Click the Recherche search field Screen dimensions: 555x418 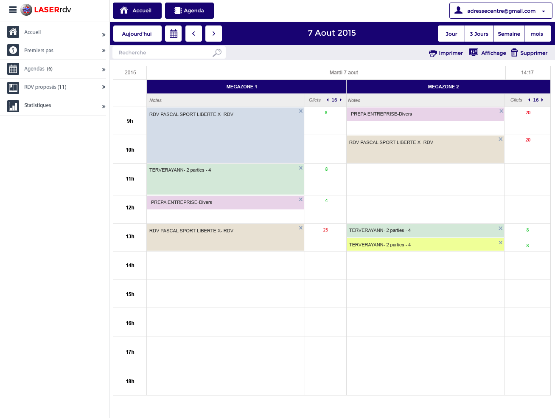pos(163,53)
